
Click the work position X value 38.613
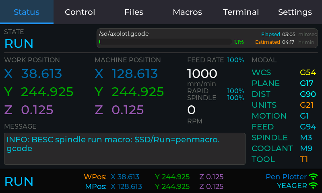click(x=41, y=74)
